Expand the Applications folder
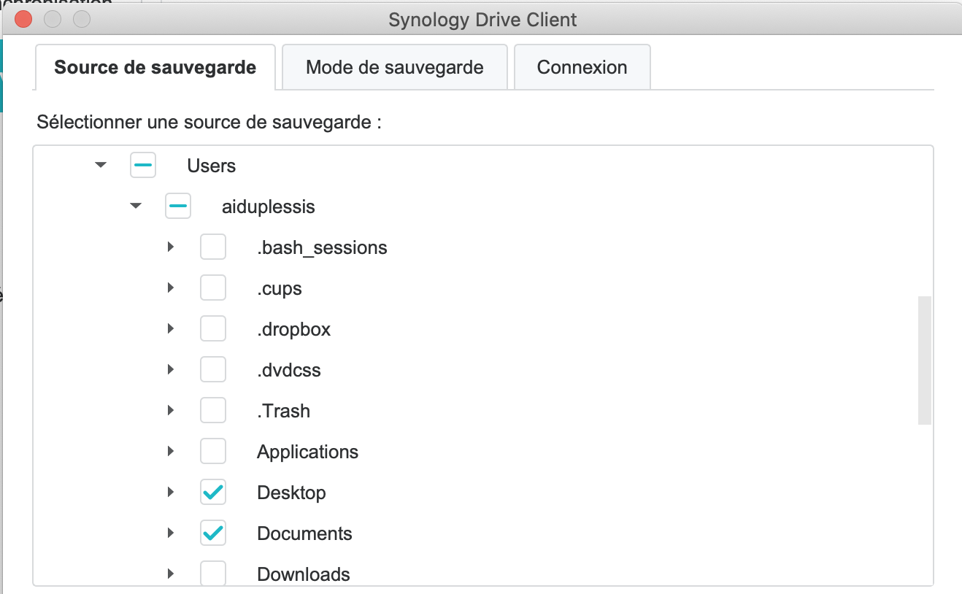Screen dimensions: 962x594 point(171,452)
